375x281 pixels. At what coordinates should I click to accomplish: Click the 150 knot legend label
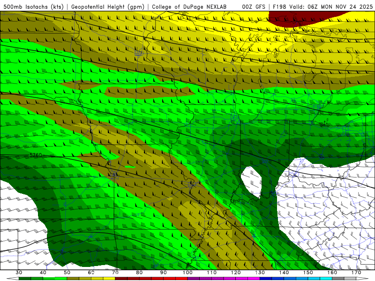pos(308,273)
